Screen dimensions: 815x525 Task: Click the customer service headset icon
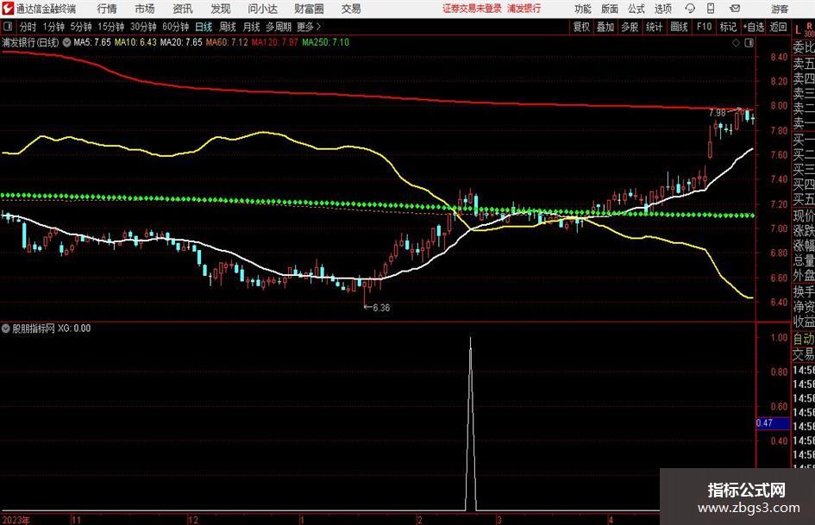pyautogui.click(x=690, y=9)
